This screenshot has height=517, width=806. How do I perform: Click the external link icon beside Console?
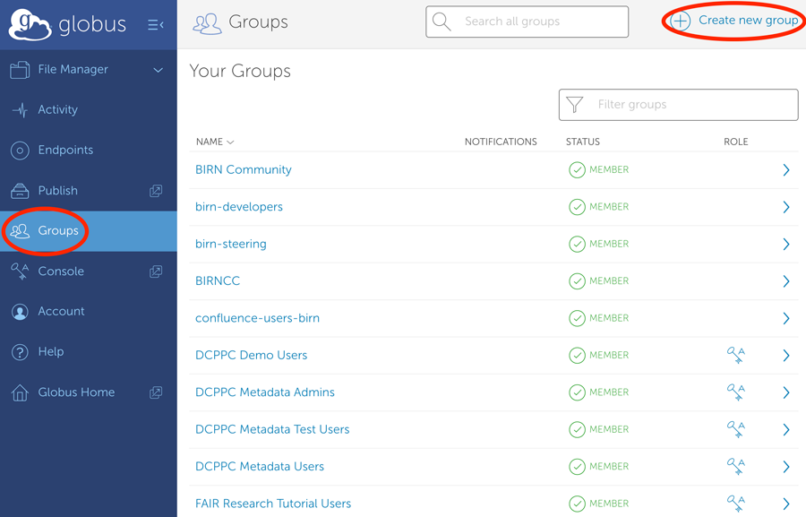[156, 271]
